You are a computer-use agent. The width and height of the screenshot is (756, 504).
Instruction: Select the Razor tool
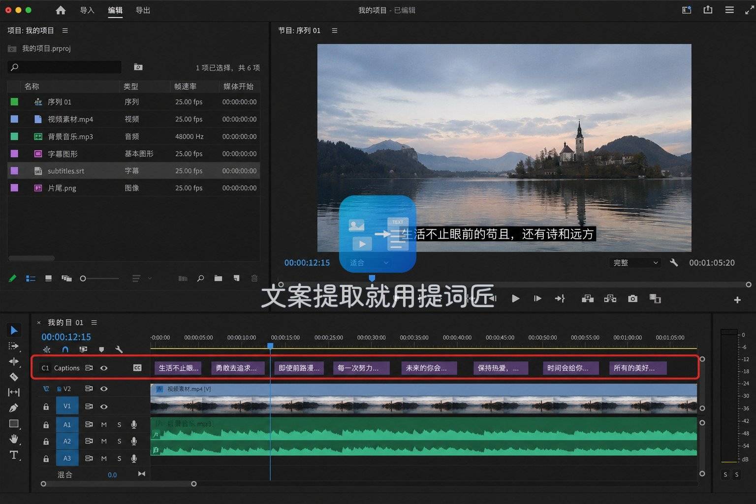click(14, 377)
